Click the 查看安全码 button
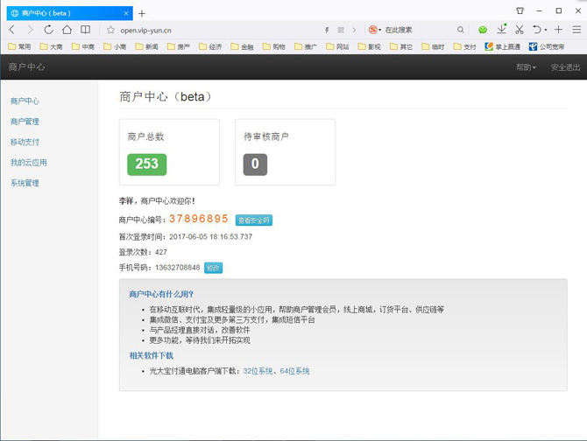Image resolution: width=587 pixels, height=441 pixels. point(254,220)
